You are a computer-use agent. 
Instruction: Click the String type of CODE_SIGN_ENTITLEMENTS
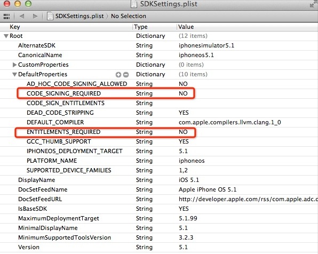pos(144,103)
